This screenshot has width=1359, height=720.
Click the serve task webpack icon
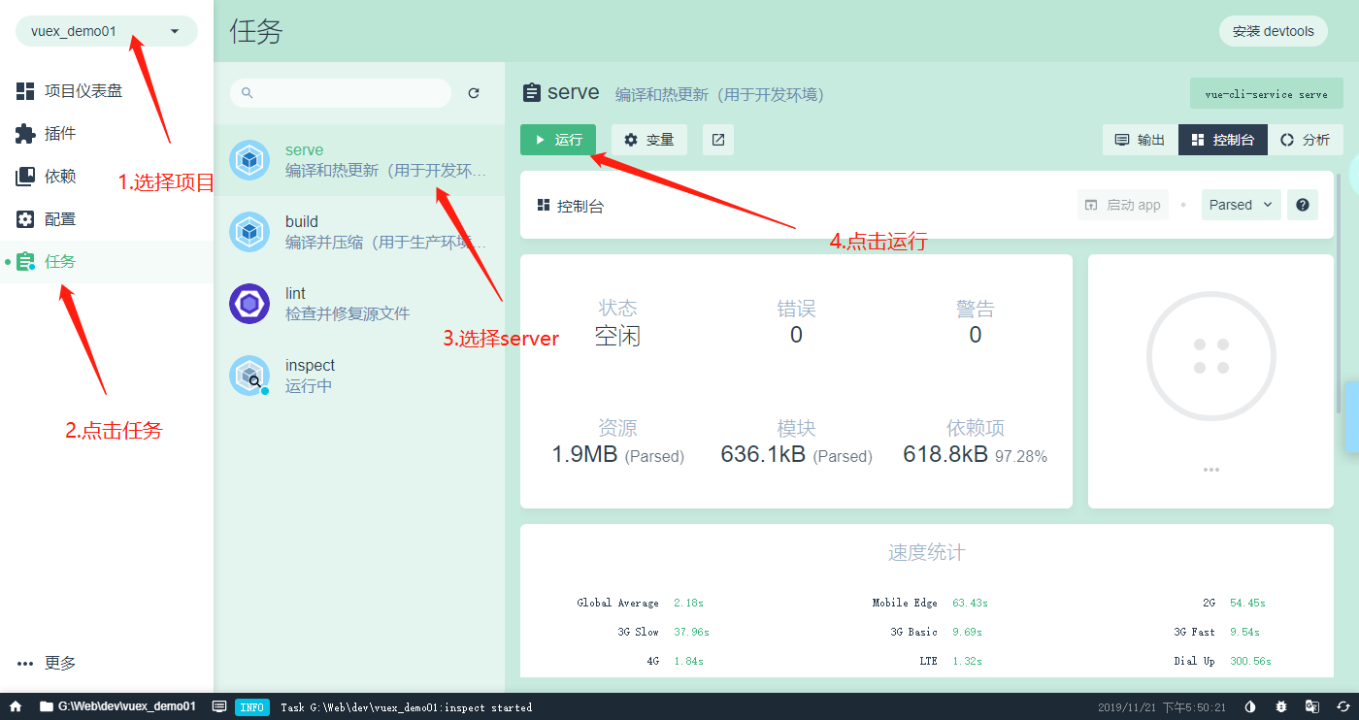coord(249,160)
